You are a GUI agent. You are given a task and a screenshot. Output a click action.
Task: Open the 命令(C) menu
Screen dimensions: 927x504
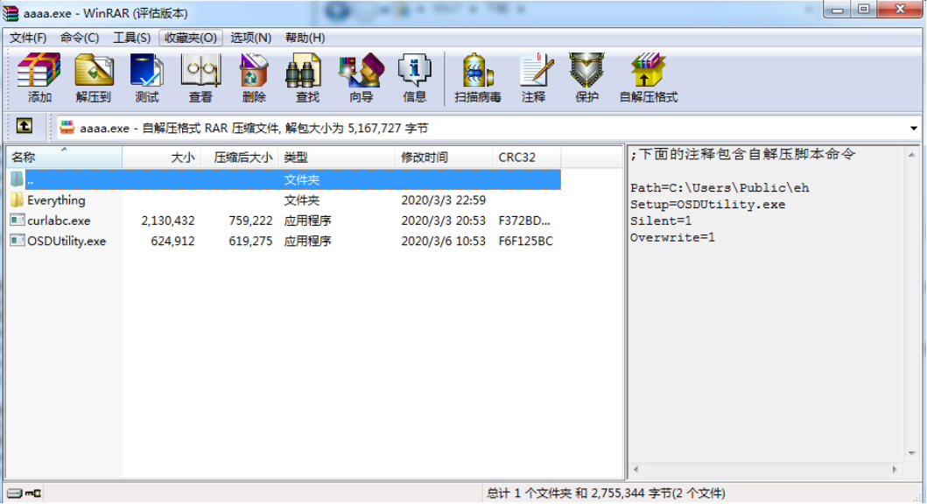tap(80, 38)
